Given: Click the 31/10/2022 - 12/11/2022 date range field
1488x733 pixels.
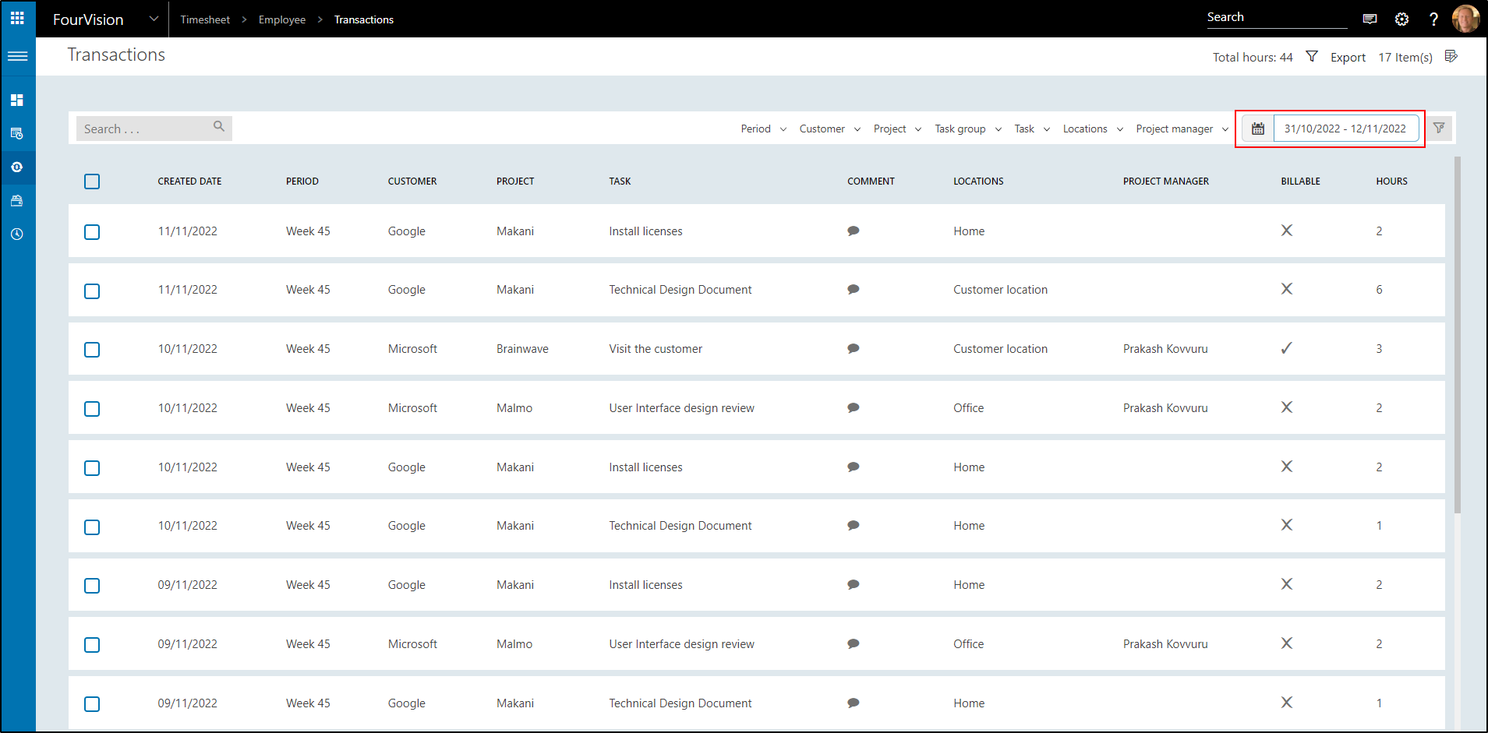Looking at the screenshot, I should (1345, 129).
